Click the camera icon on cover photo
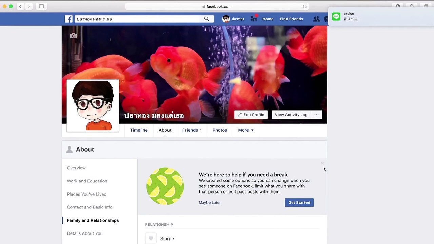Viewport: 434px width, 244px height. point(73,36)
